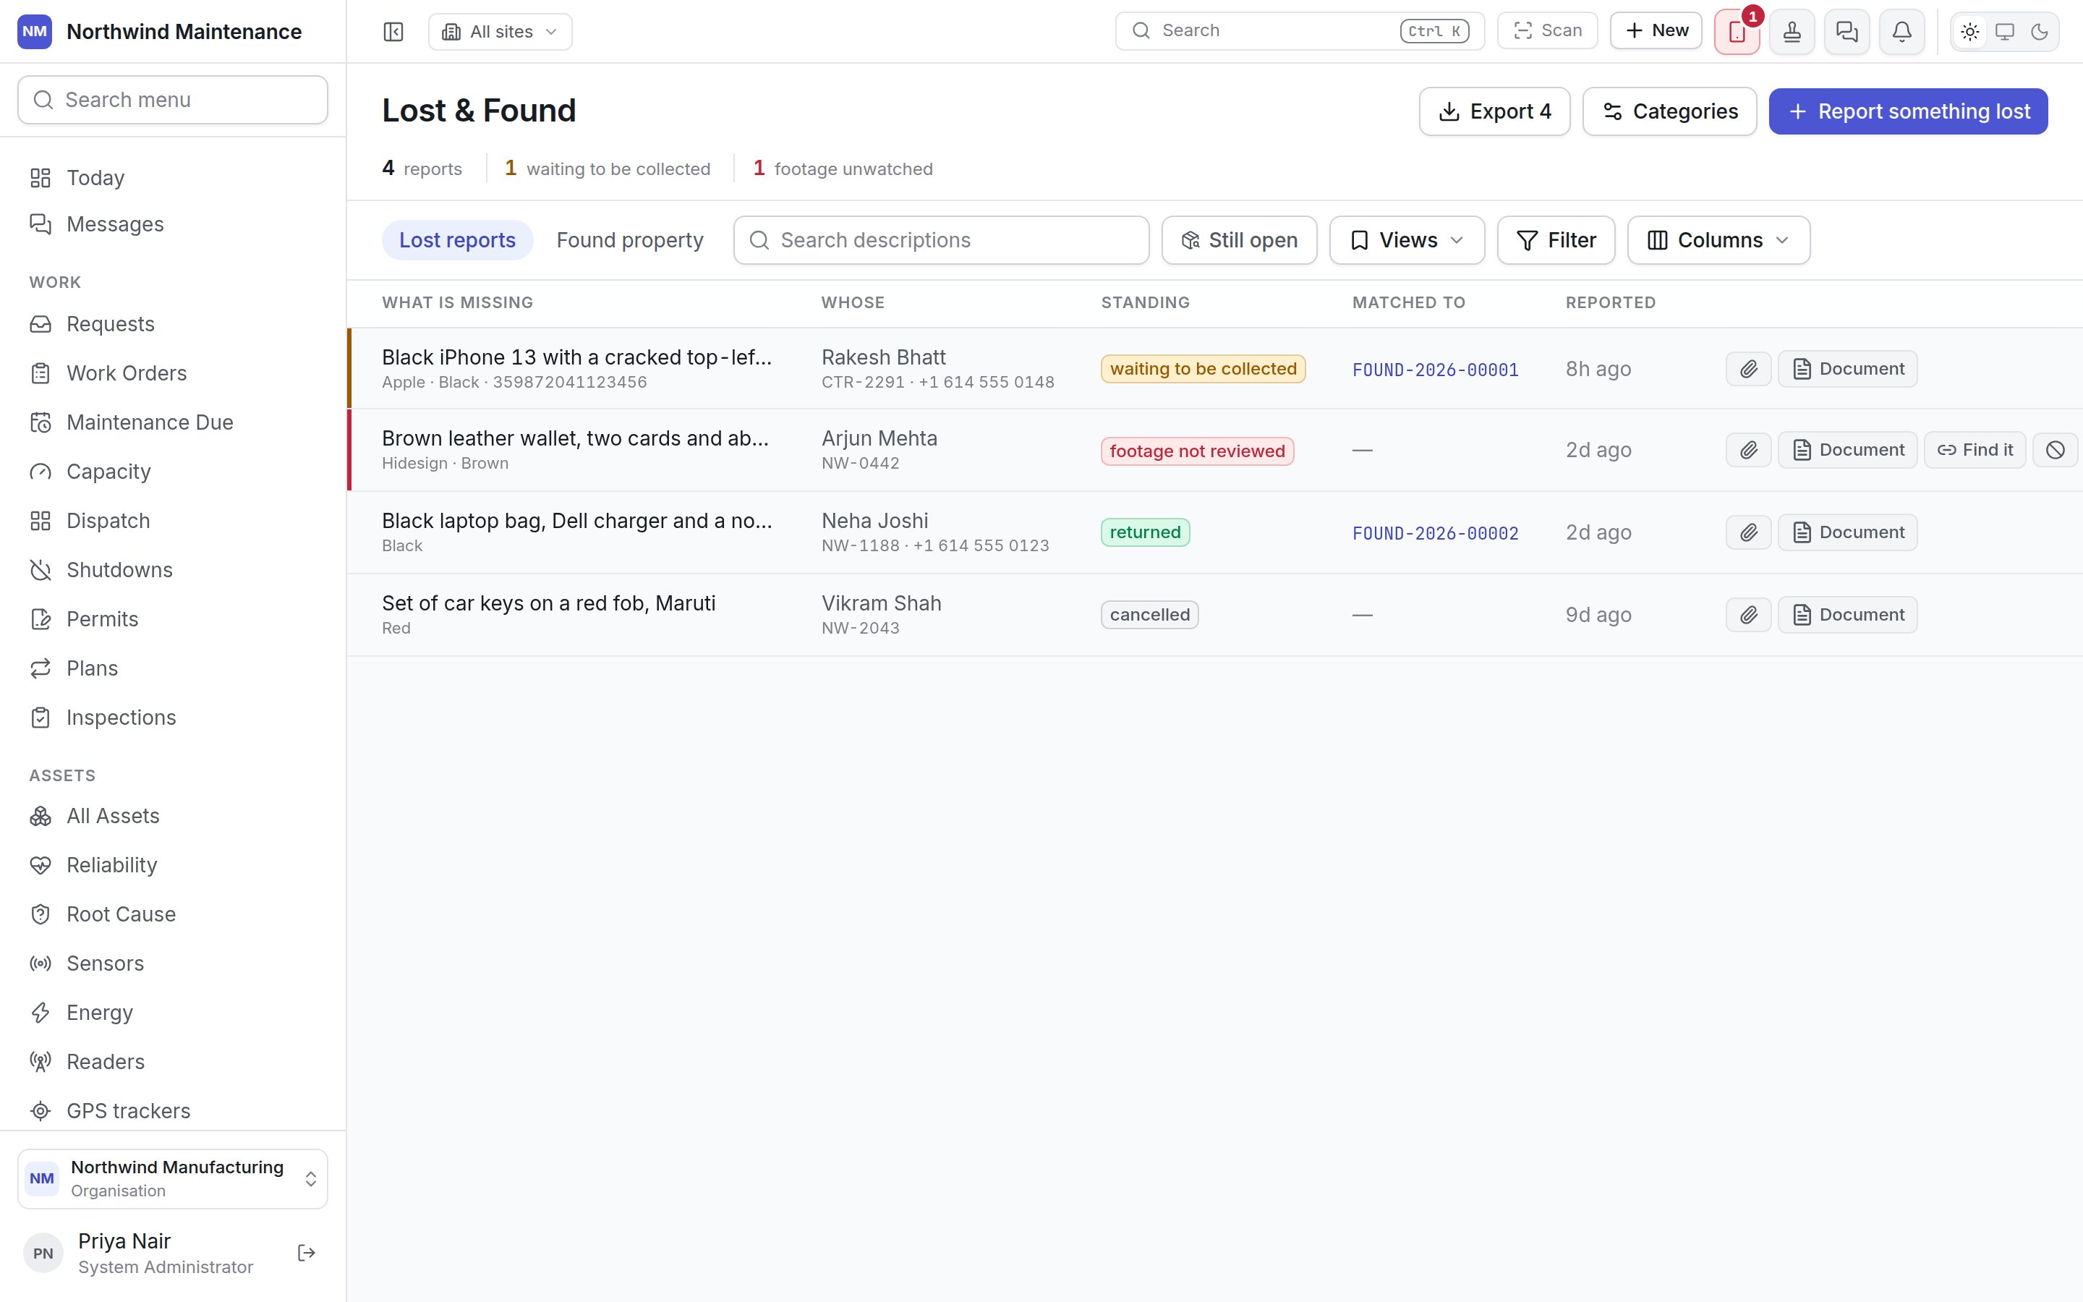Open Work Orders menu item
This screenshot has width=2083, height=1302.
pos(173,373)
